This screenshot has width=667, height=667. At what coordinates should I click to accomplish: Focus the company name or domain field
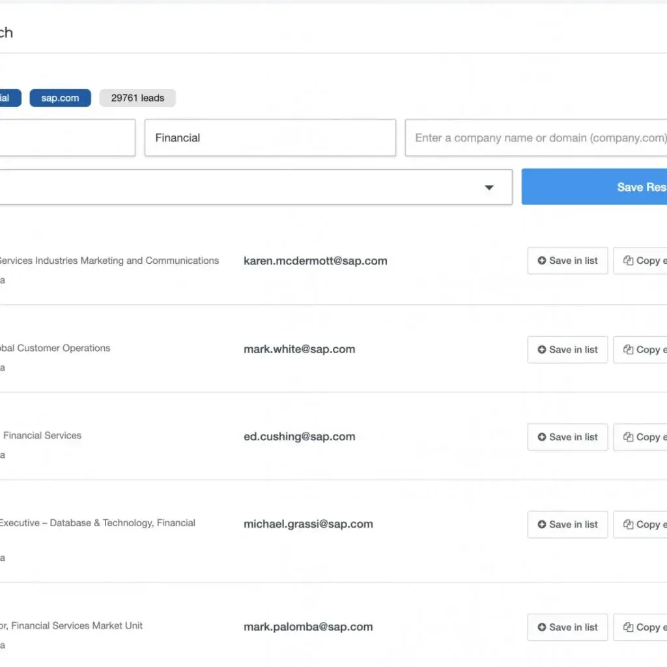(536, 138)
